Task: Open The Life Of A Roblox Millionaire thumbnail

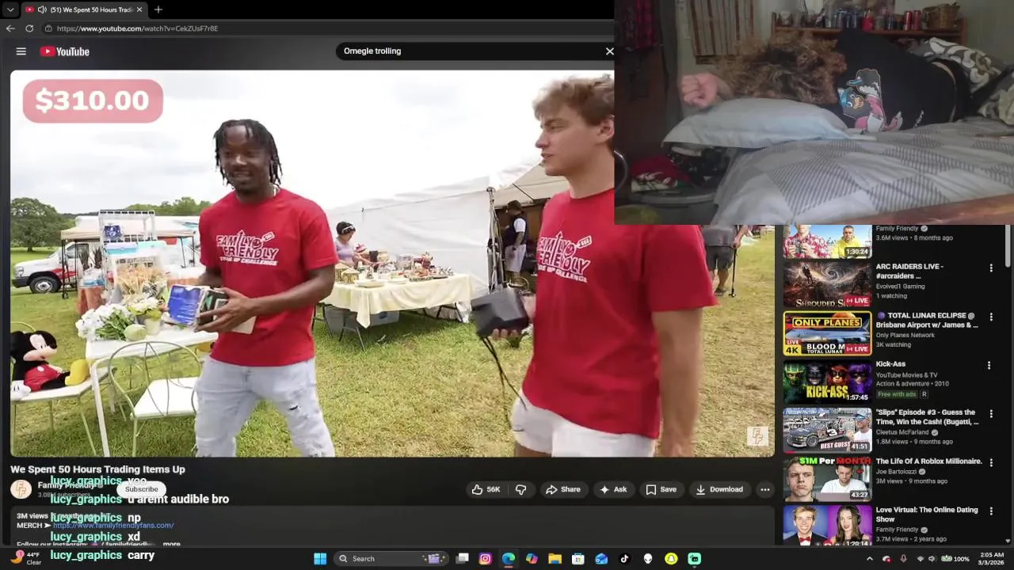Action: (827, 479)
